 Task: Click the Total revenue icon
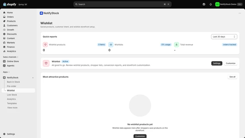pyautogui.click(x=176, y=44)
